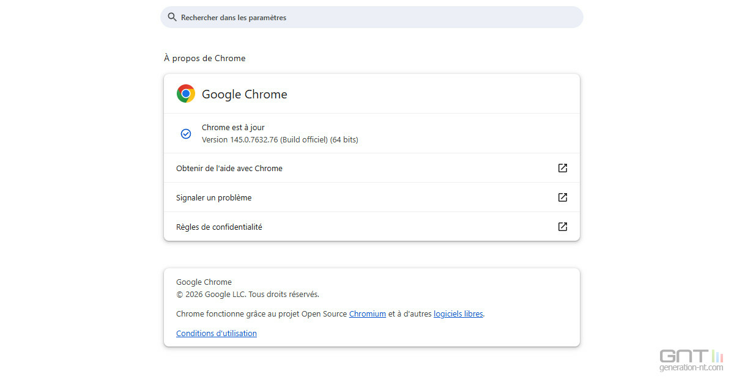Click the GNT generation-nt.com watermark logo
Viewport: 734px width, 385px height.
coord(691,360)
